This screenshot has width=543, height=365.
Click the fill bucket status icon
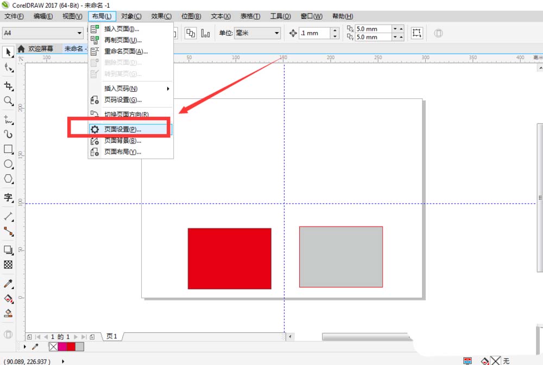point(485,361)
